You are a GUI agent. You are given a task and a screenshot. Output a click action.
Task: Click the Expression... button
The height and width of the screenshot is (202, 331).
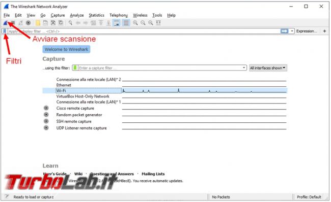coord(307,31)
